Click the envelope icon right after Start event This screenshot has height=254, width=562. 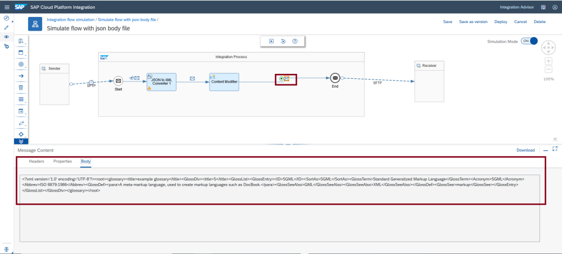(x=137, y=77)
